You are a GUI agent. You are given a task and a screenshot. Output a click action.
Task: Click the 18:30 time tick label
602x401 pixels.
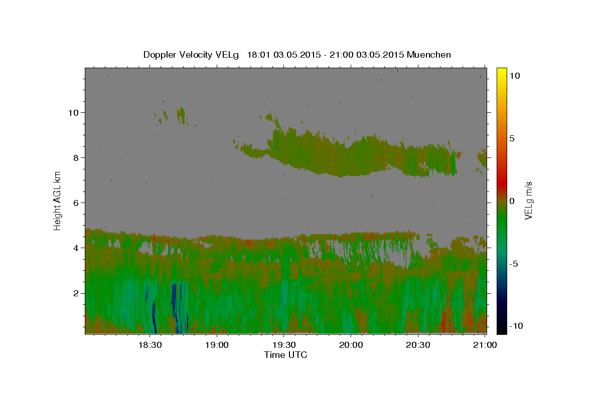(149, 345)
